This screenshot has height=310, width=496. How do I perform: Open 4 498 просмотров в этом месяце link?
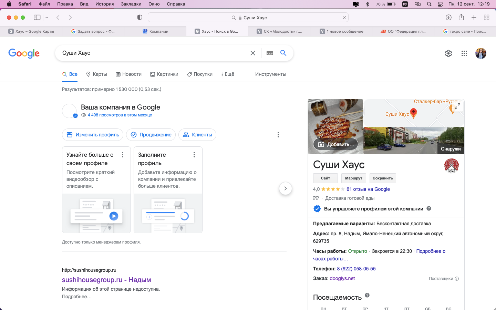(120, 115)
